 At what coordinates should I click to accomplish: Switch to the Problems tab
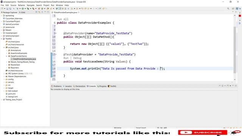tap(56, 86)
